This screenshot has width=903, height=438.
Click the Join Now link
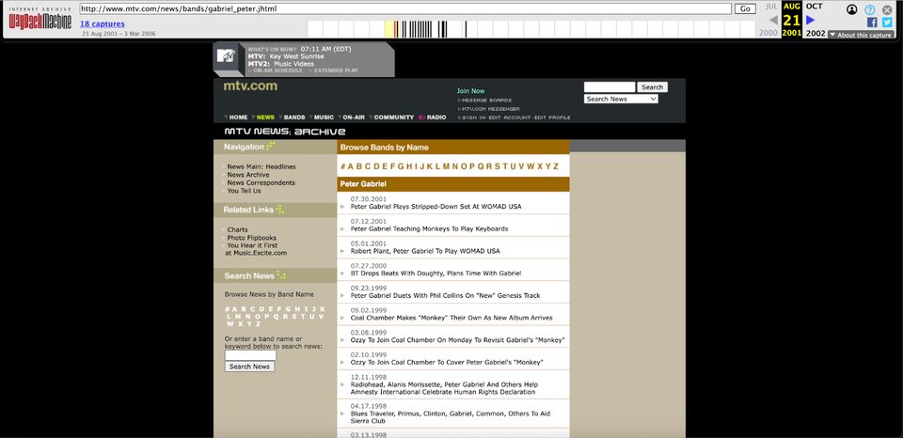click(x=470, y=91)
